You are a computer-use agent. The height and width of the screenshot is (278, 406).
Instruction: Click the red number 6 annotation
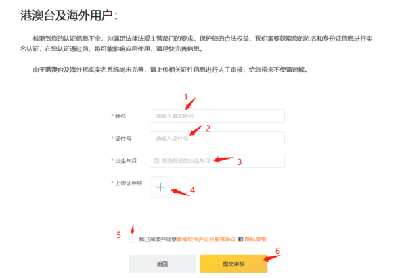click(276, 250)
